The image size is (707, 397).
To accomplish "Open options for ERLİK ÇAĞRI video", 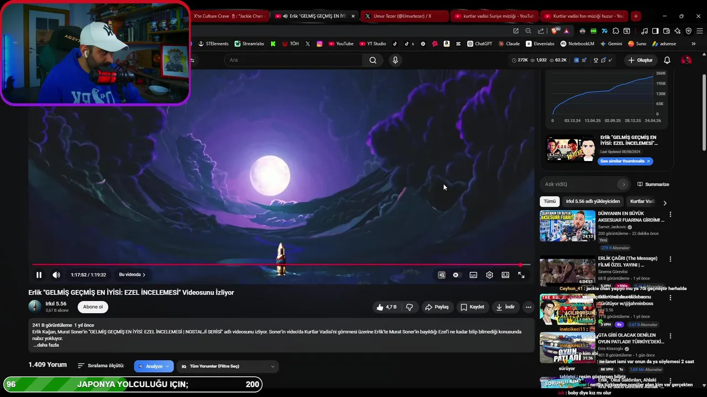I will [671, 259].
